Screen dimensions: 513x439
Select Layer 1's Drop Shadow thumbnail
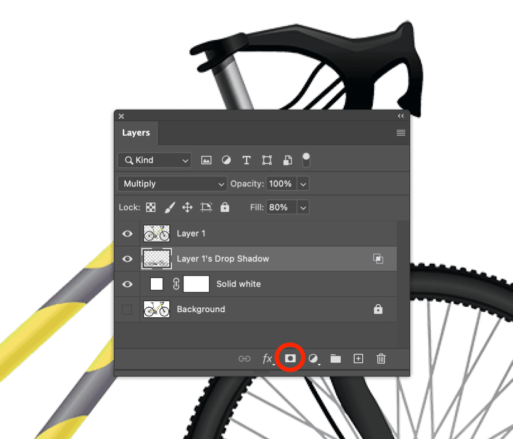[157, 259]
